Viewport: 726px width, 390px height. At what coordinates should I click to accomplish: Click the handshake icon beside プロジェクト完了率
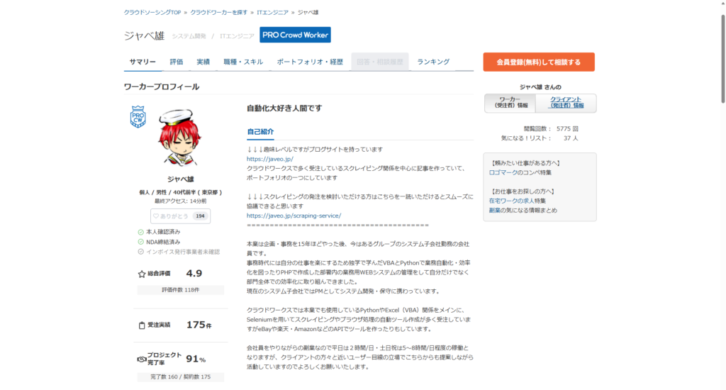tap(141, 360)
